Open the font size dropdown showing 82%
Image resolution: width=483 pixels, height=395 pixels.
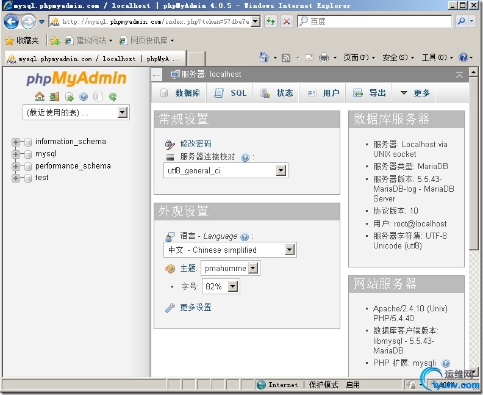coord(221,286)
